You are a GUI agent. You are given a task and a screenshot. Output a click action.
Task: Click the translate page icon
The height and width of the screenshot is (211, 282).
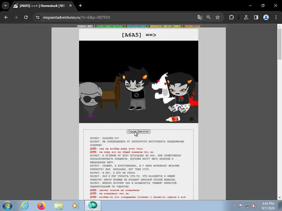200,17
